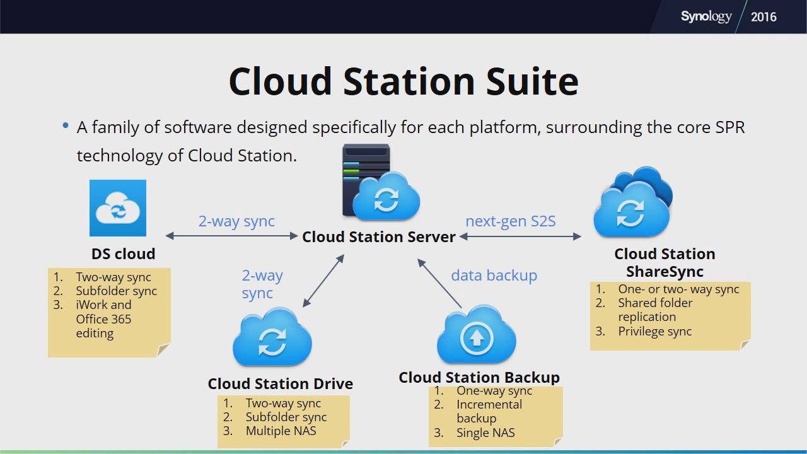Click the 'A family of software' bullet text
This screenshot has width=807, height=454.
[410, 141]
